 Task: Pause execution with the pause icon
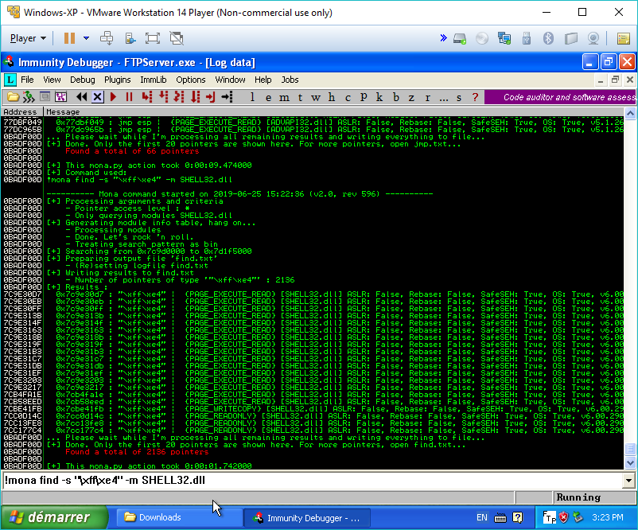click(129, 97)
